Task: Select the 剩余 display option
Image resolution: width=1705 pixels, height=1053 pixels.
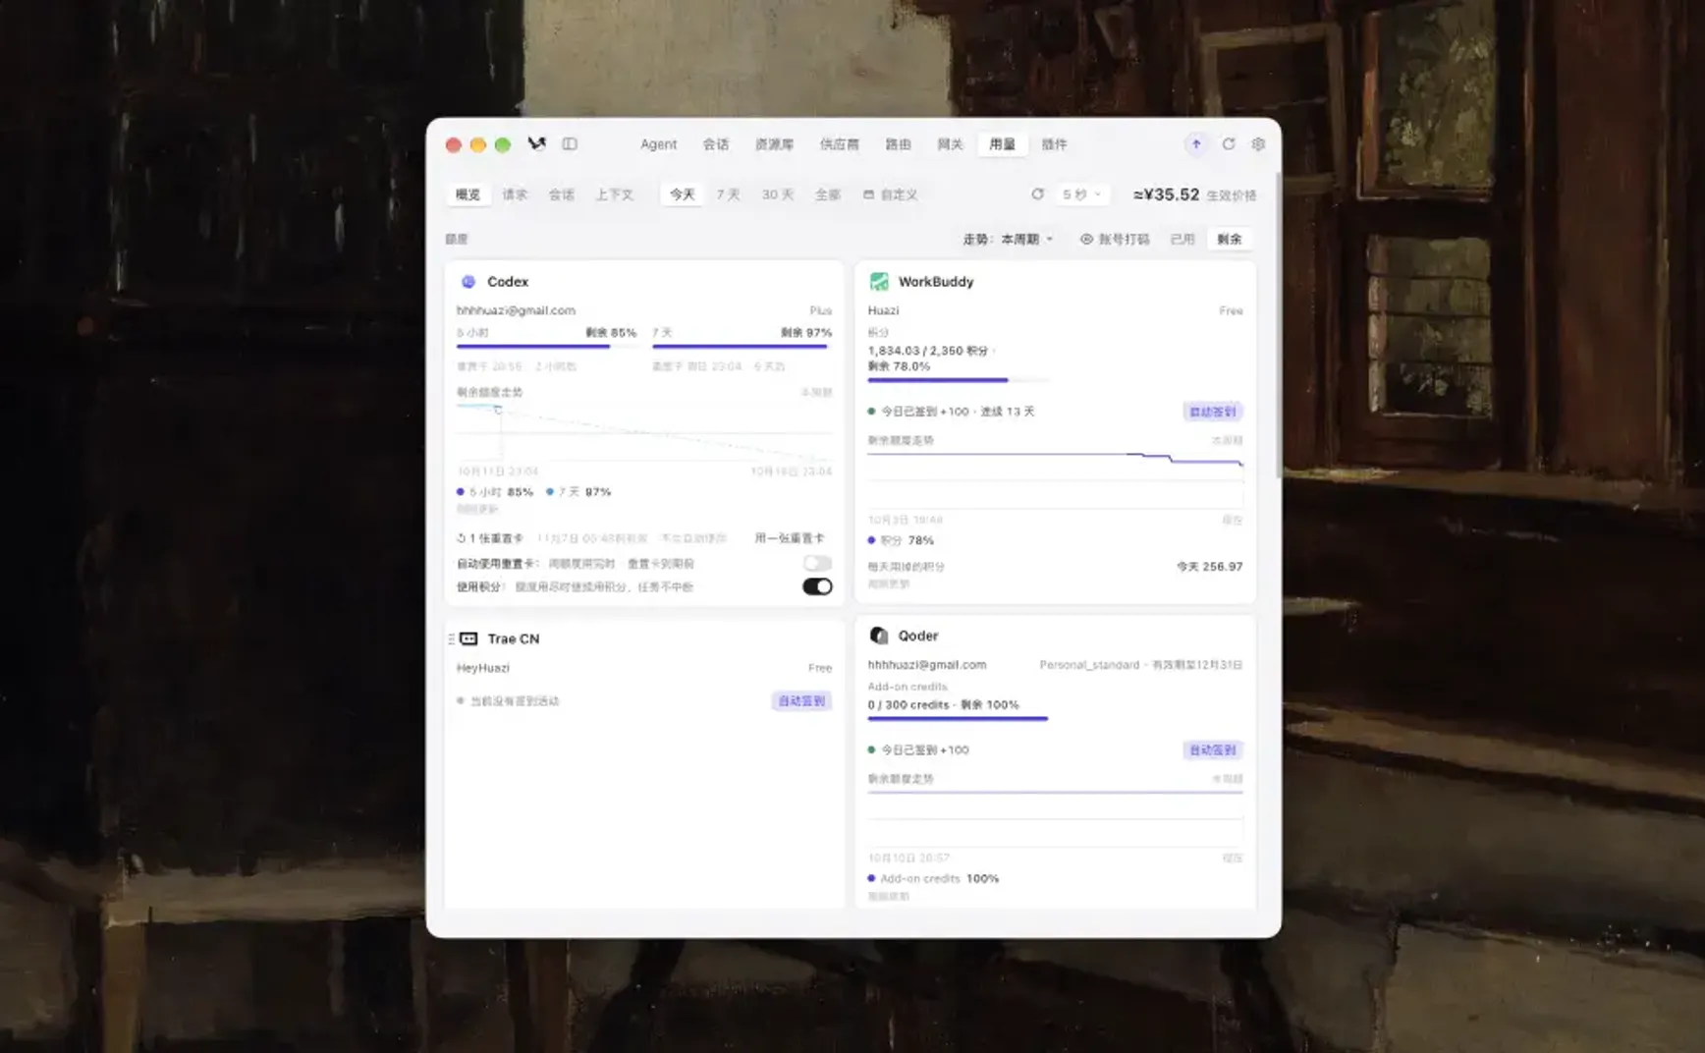Action: coord(1229,239)
